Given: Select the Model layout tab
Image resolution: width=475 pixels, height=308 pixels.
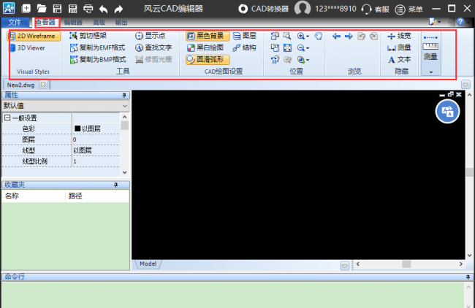Looking at the screenshot, I should click(148, 263).
